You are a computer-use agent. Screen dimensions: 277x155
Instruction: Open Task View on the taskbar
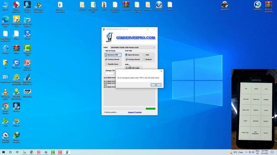pyautogui.click(x=17, y=152)
